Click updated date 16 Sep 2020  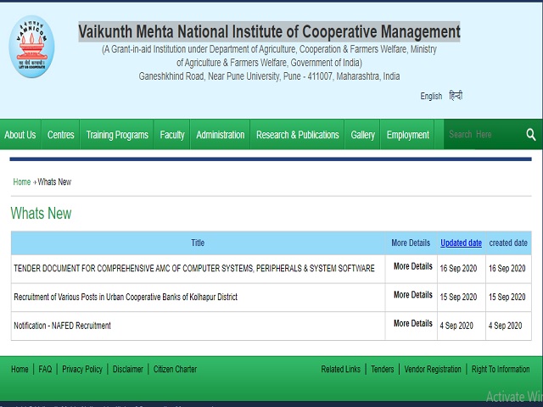tap(458, 269)
